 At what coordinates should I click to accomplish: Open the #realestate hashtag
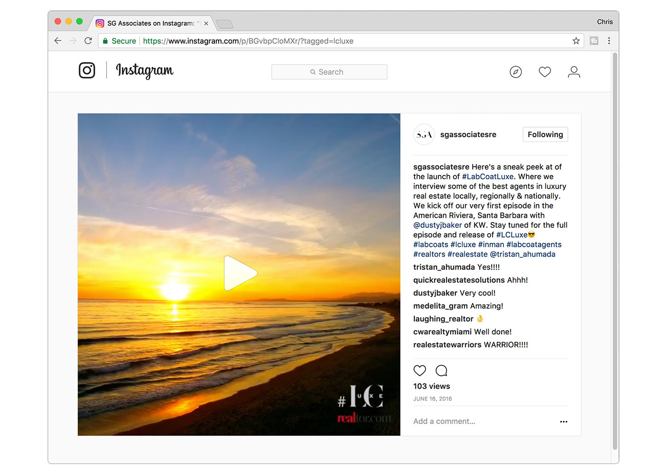pyautogui.click(x=468, y=254)
